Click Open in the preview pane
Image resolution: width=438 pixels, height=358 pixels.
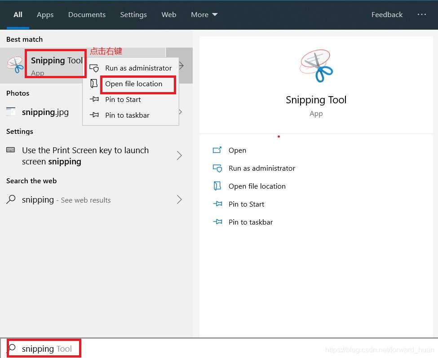(237, 150)
